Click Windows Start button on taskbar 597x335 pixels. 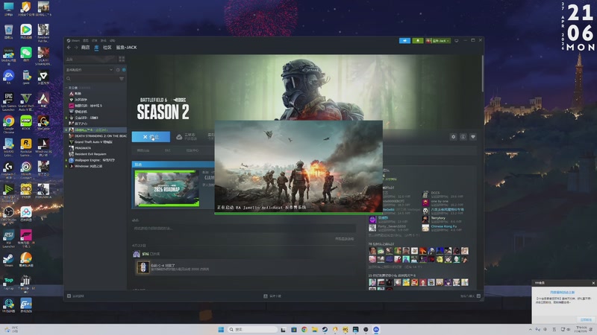click(221, 329)
